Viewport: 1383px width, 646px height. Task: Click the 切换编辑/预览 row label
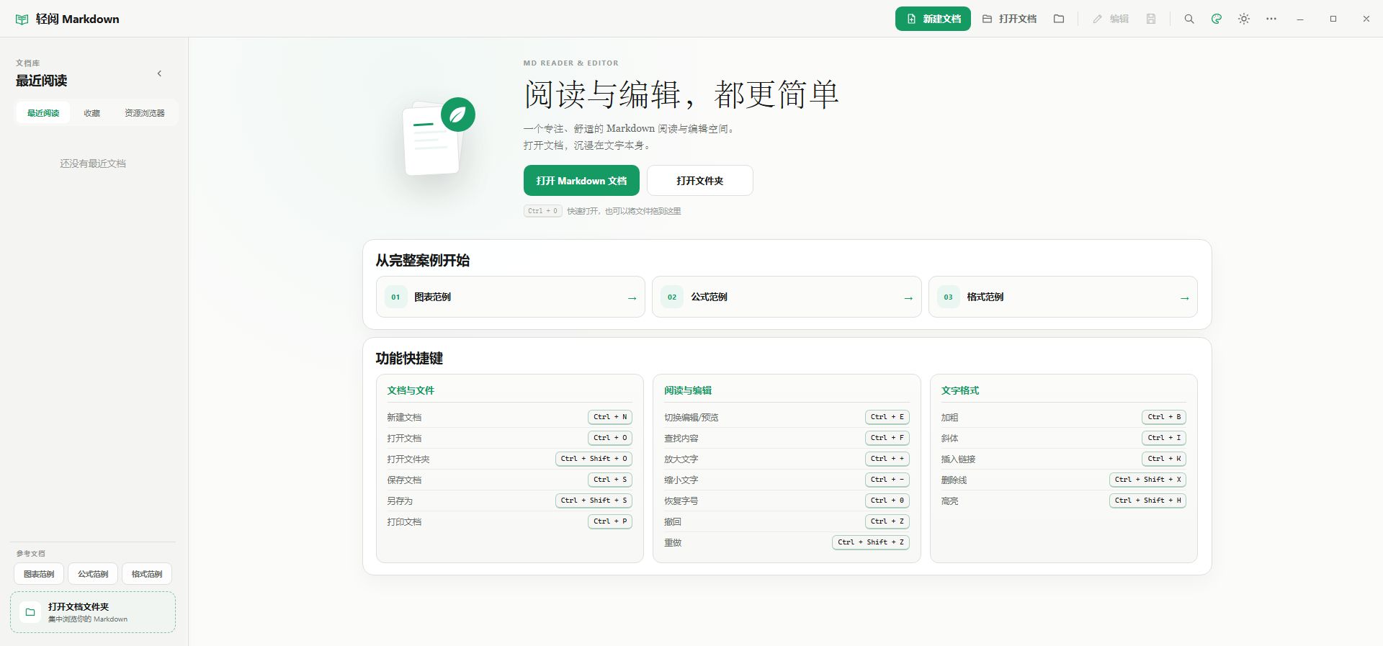(x=691, y=417)
